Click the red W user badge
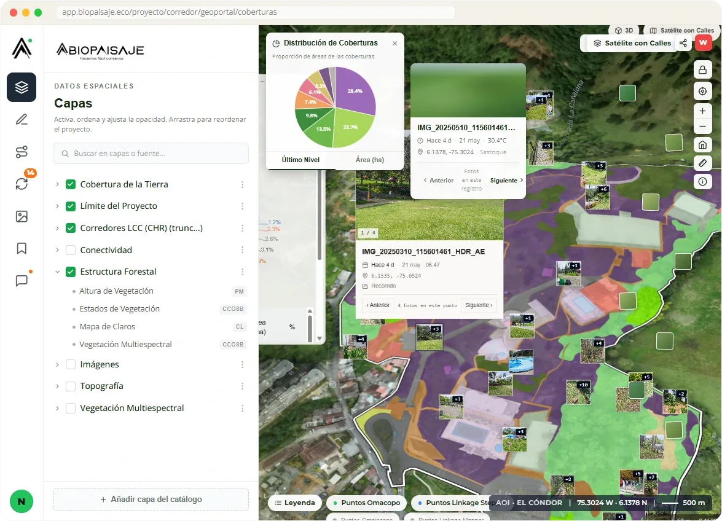722x521 pixels. 703,43
